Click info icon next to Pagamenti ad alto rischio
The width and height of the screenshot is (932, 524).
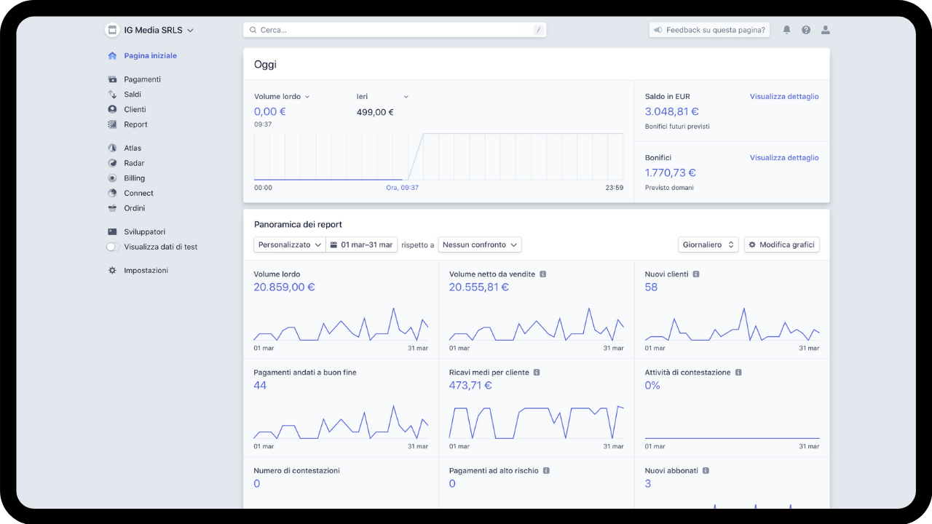[546, 471]
